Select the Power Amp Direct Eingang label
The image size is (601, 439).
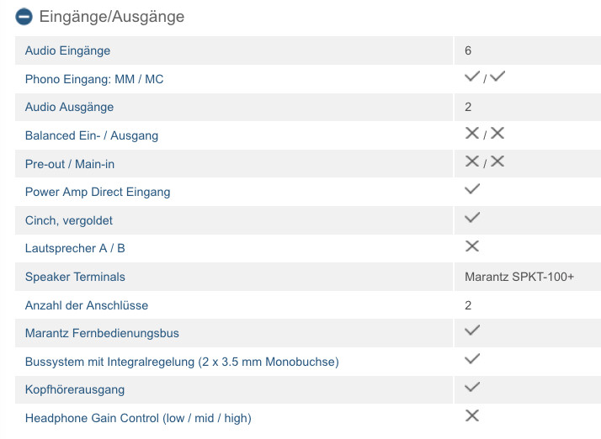tap(98, 192)
